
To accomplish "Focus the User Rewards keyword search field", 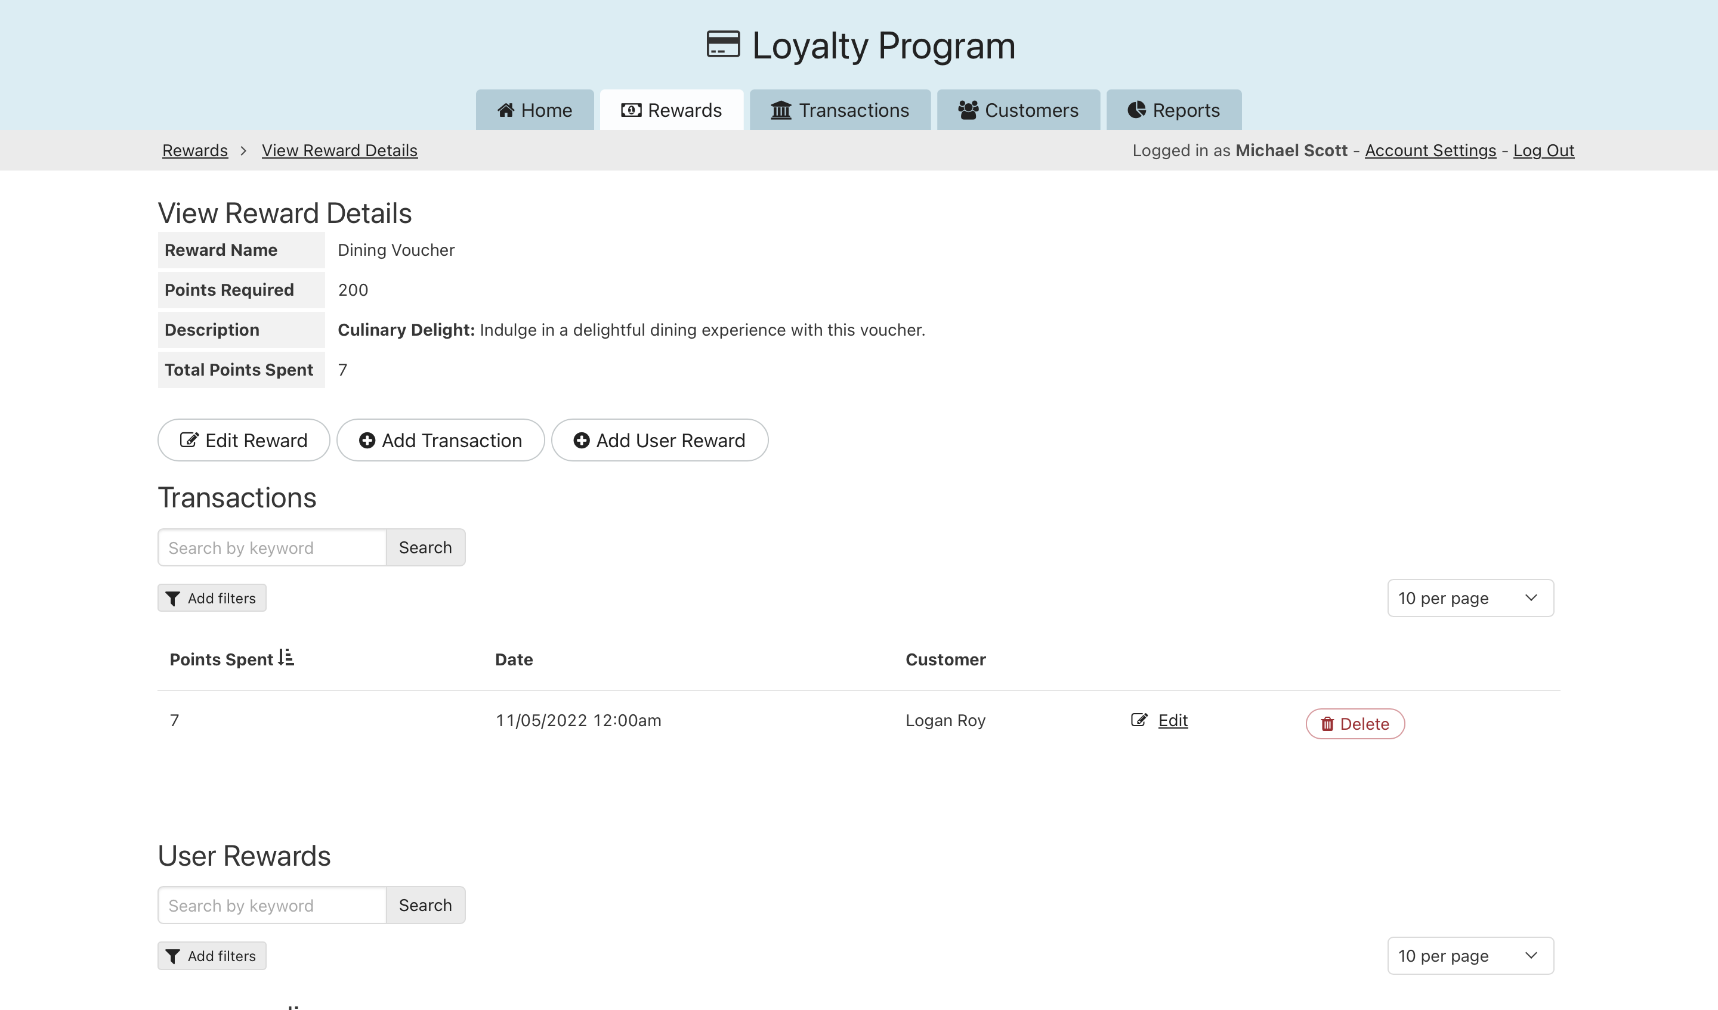I will coord(272,906).
